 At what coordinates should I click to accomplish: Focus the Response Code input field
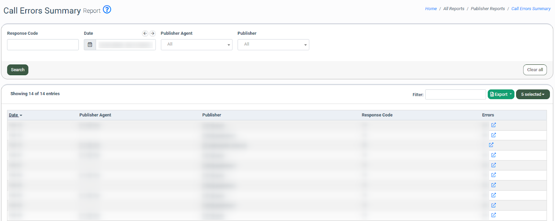click(x=43, y=45)
